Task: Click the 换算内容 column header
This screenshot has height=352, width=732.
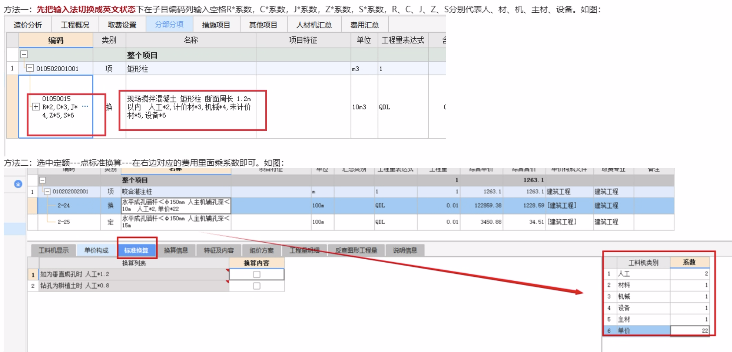Action: 257,263
